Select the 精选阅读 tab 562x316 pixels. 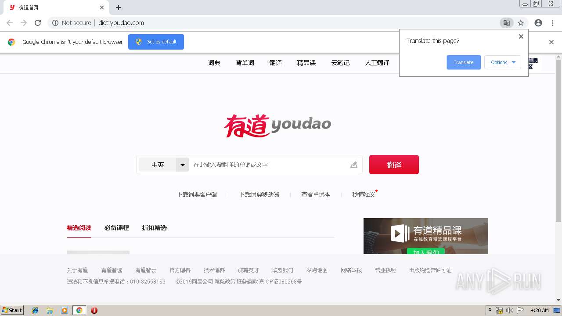tap(79, 228)
